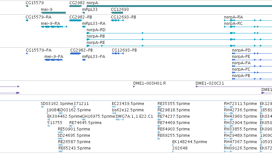272x153 pixels.
Task: Select the mei-9 gene bar
Action: coord(53,13)
